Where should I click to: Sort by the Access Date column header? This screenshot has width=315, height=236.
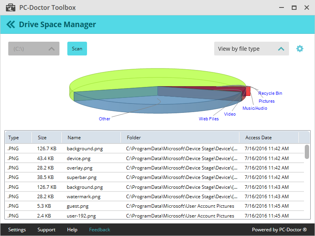(258, 137)
